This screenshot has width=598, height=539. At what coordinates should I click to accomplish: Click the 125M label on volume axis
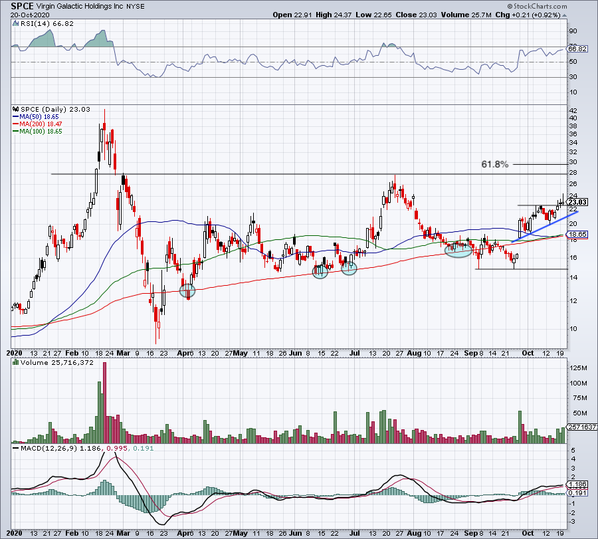coord(578,368)
